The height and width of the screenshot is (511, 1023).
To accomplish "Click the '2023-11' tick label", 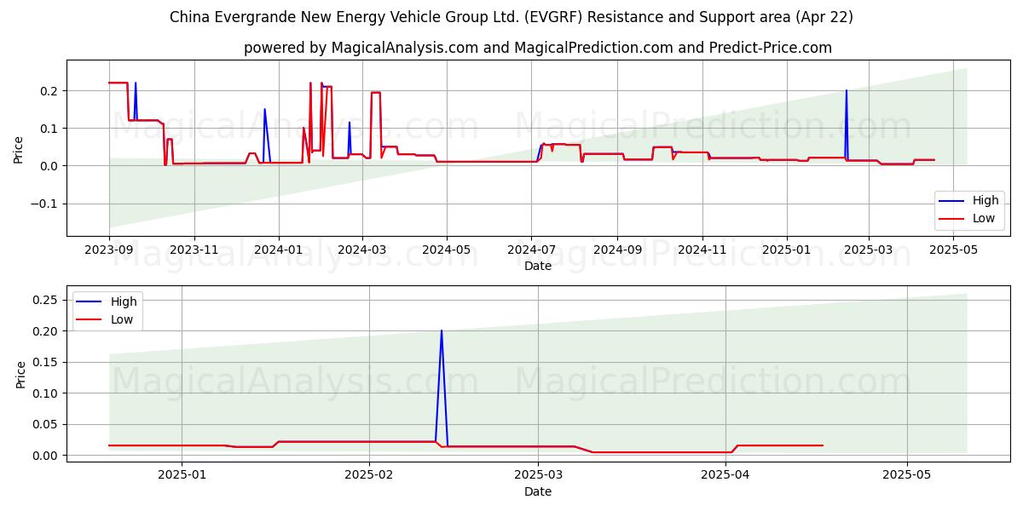I will point(194,250).
